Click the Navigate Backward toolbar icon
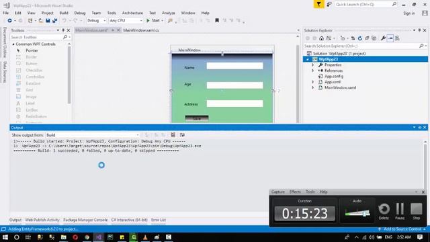This screenshot has height=242, width=430. tap(9, 21)
